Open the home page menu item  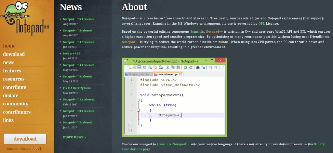(x=9, y=46)
